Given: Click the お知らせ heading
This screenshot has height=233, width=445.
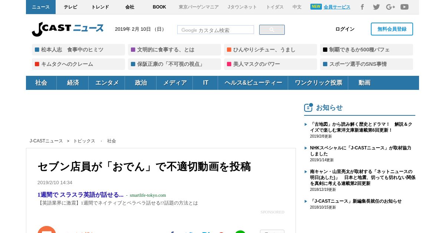Looking at the screenshot, I should coord(329,108).
